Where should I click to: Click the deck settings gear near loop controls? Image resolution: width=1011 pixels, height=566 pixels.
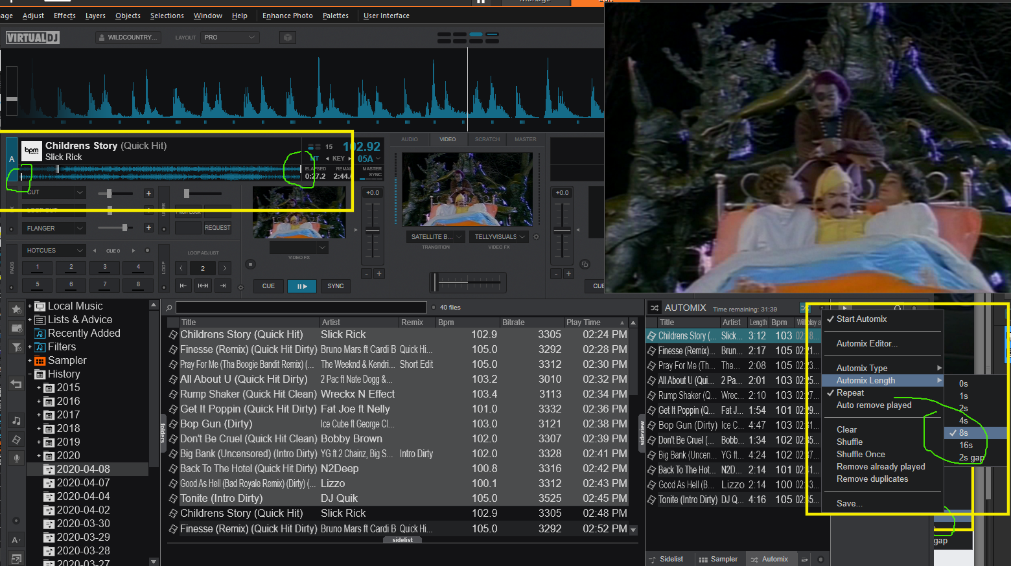pos(240,288)
